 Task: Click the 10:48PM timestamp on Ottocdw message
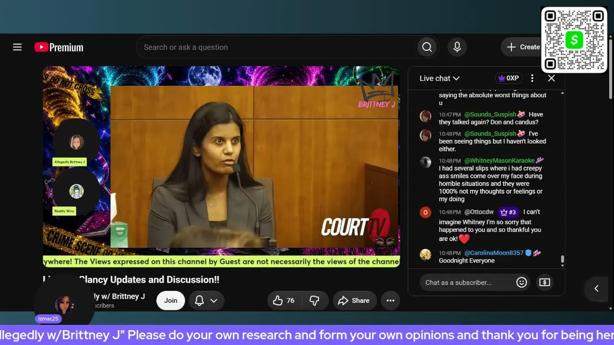(449, 212)
